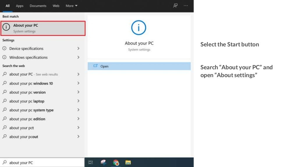The width and height of the screenshot is (298, 167).
Task: Switch to the Web search tab
Action: [56, 6]
